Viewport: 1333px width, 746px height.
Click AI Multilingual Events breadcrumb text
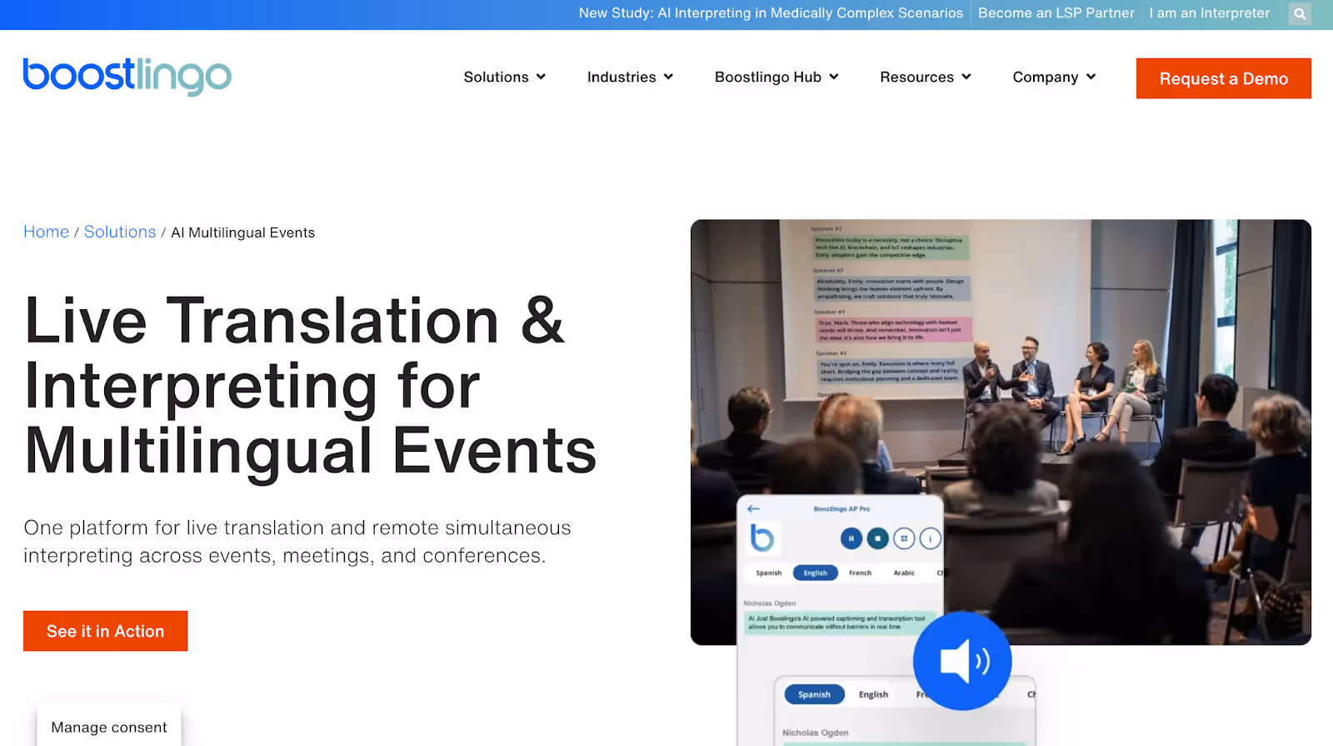point(243,233)
